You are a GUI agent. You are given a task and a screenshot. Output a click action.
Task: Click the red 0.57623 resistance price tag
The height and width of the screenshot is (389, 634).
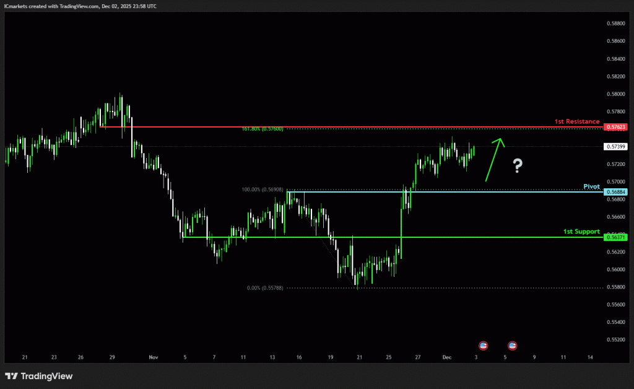(x=617, y=127)
